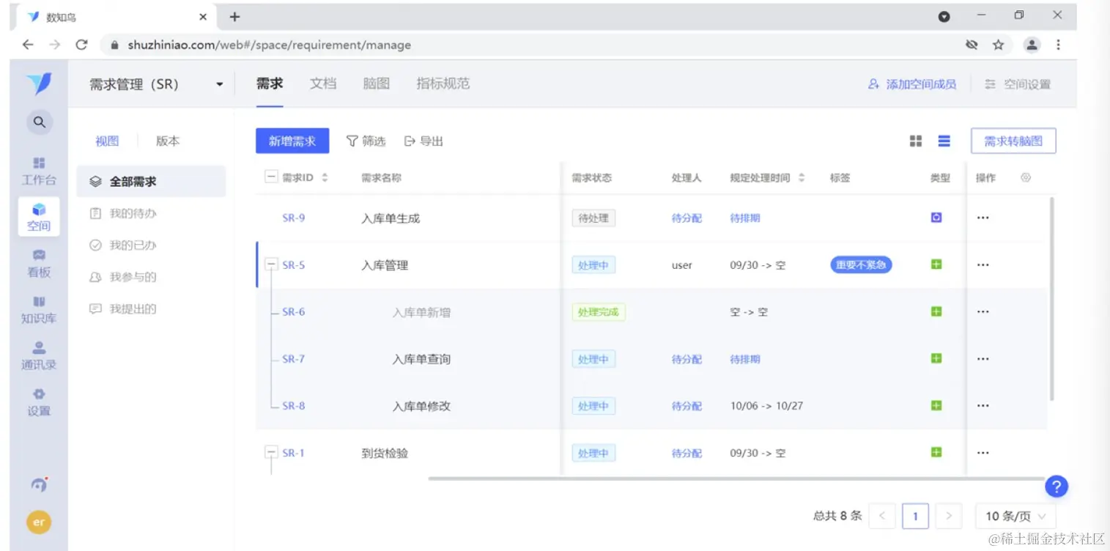Switch to the 指标规范 tab
Image resolution: width=1110 pixels, height=551 pixels.
click(x=443, y=84)
